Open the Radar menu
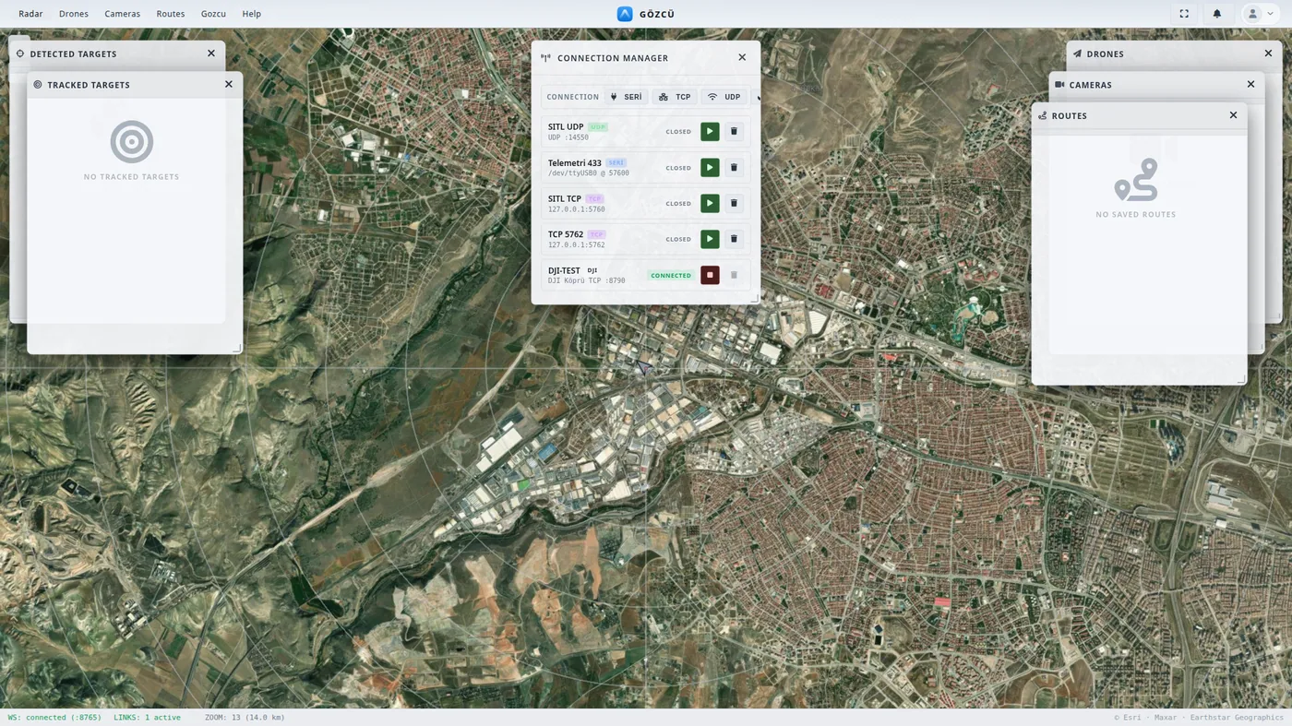 (30, 14)
